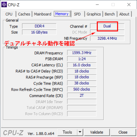
Task: Click the CAS# Latency (CL) label
Action: [x=47, y=65]
